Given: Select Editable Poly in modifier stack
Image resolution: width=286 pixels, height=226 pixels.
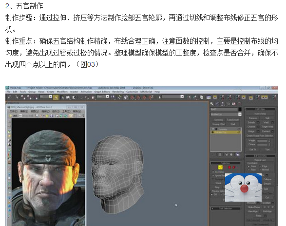Looking at the screenshot, I should [x=226, y=132].
